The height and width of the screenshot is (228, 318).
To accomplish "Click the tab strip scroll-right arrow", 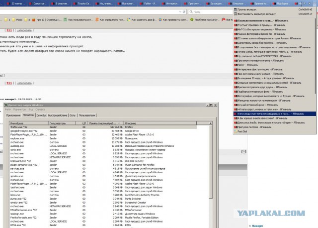I will pos(304,3).
